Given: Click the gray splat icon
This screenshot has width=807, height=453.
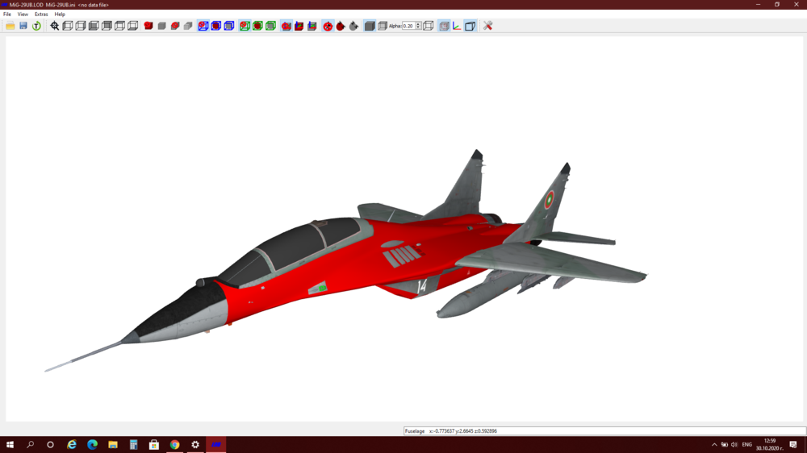Looking at the screenshot, I should (x=353, y=26).
